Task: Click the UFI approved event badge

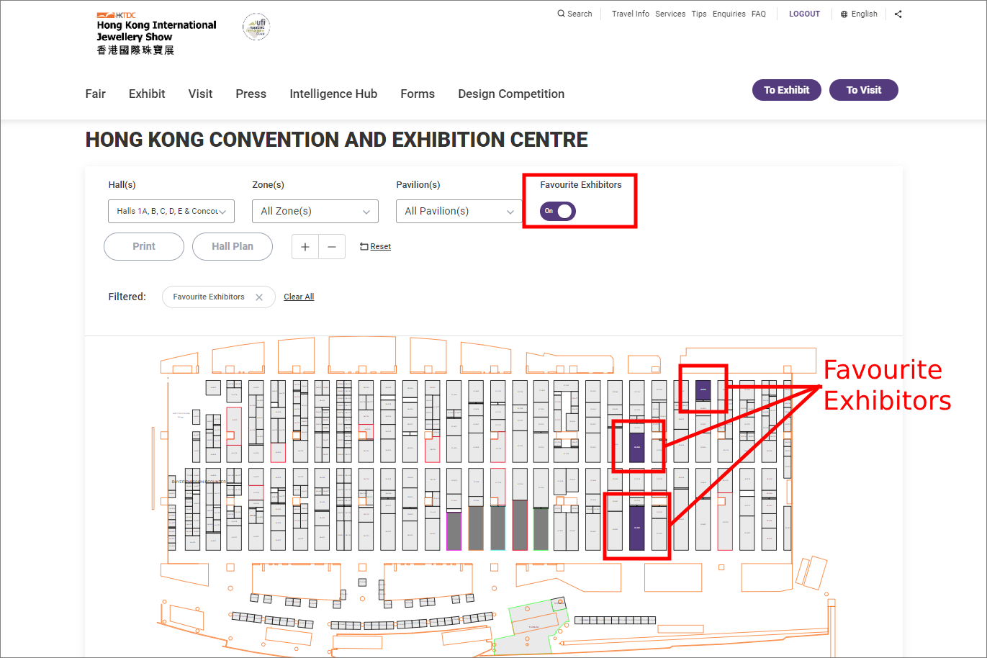Action: click(256, 27)
